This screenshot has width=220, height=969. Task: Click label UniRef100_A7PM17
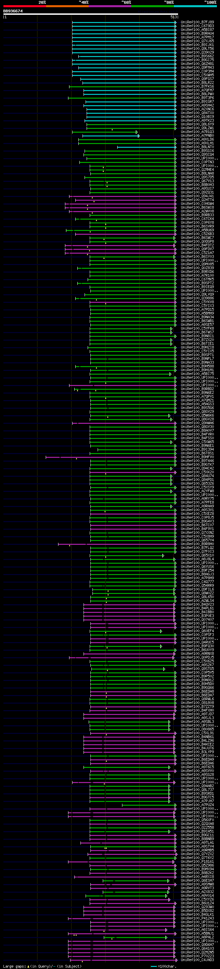tap(197, 37)
